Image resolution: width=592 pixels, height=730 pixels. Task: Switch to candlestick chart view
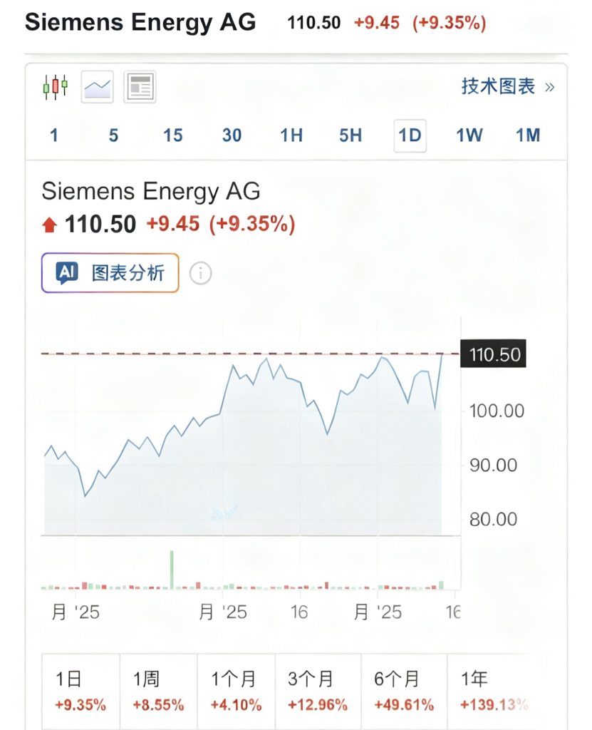(55, 87)
